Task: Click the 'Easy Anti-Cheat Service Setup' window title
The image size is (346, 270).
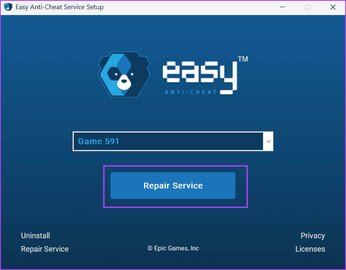Action: click(x=59, y=7)
